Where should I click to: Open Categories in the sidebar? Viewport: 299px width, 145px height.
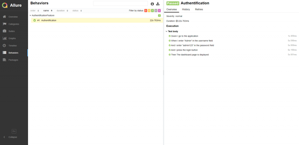[x=14, y=24]
